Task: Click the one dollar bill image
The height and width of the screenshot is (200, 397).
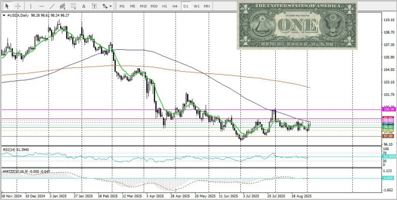Action: pos(297,26)
